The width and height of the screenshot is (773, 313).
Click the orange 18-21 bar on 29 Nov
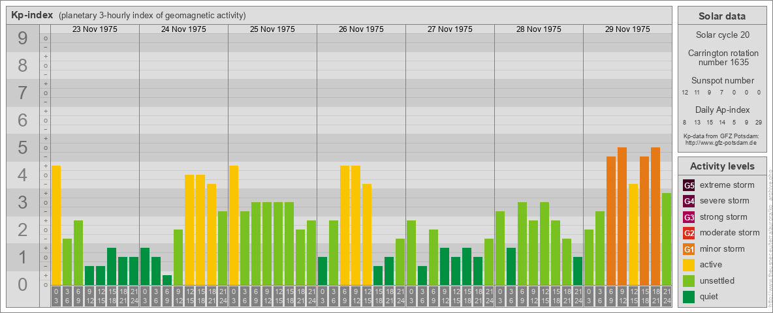click(x=655, y=216)
